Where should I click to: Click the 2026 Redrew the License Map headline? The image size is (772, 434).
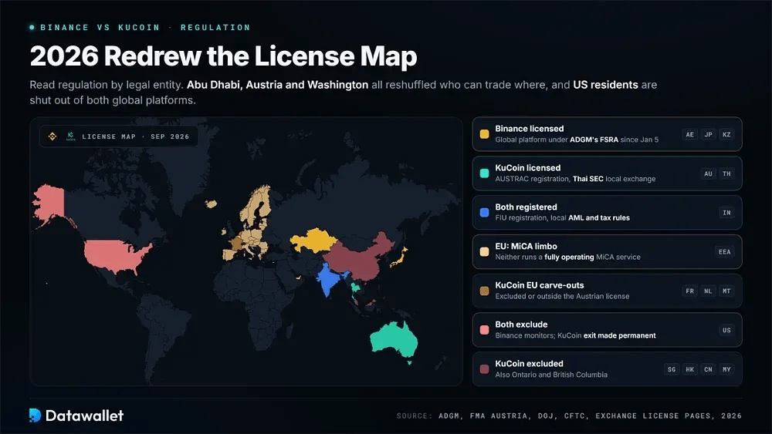(x=223, y=56)
